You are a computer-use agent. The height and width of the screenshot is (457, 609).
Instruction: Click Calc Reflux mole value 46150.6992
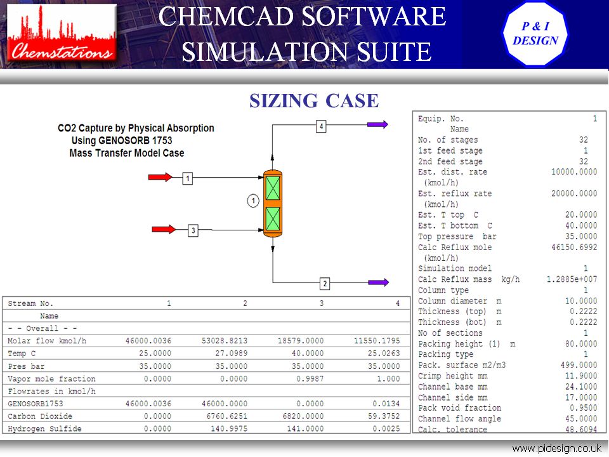click(x=574, y=247)
